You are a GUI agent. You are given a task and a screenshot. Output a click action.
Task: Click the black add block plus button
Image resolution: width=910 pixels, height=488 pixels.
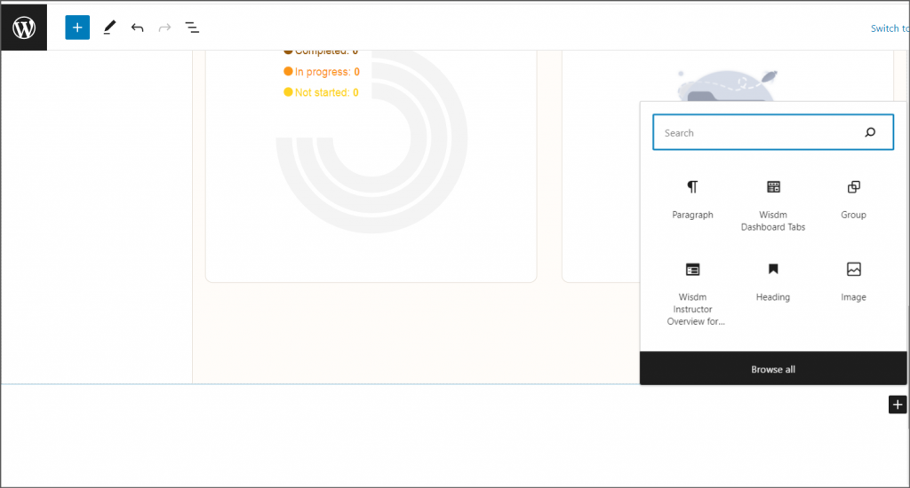(x=897, y=405)
